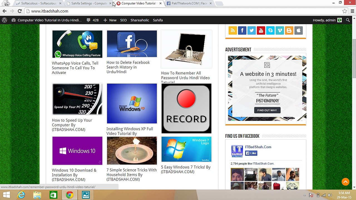Visit the Facebook social icon in sidebar

click(x=242, y=31)
